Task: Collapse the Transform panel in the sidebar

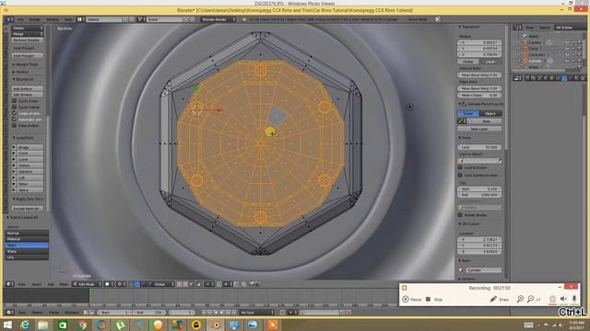Action: [x=469, y=27]
